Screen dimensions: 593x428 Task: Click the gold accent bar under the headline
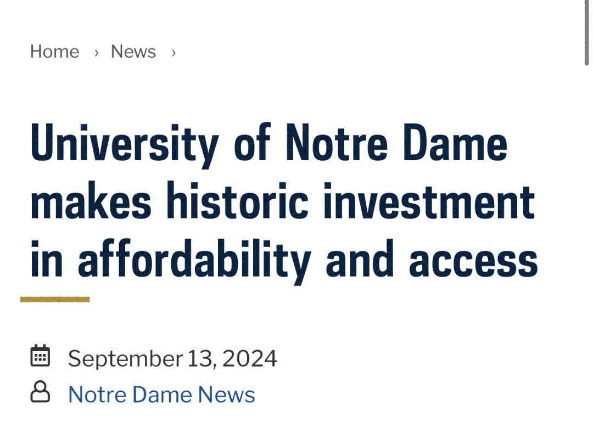tap(55, 300)
